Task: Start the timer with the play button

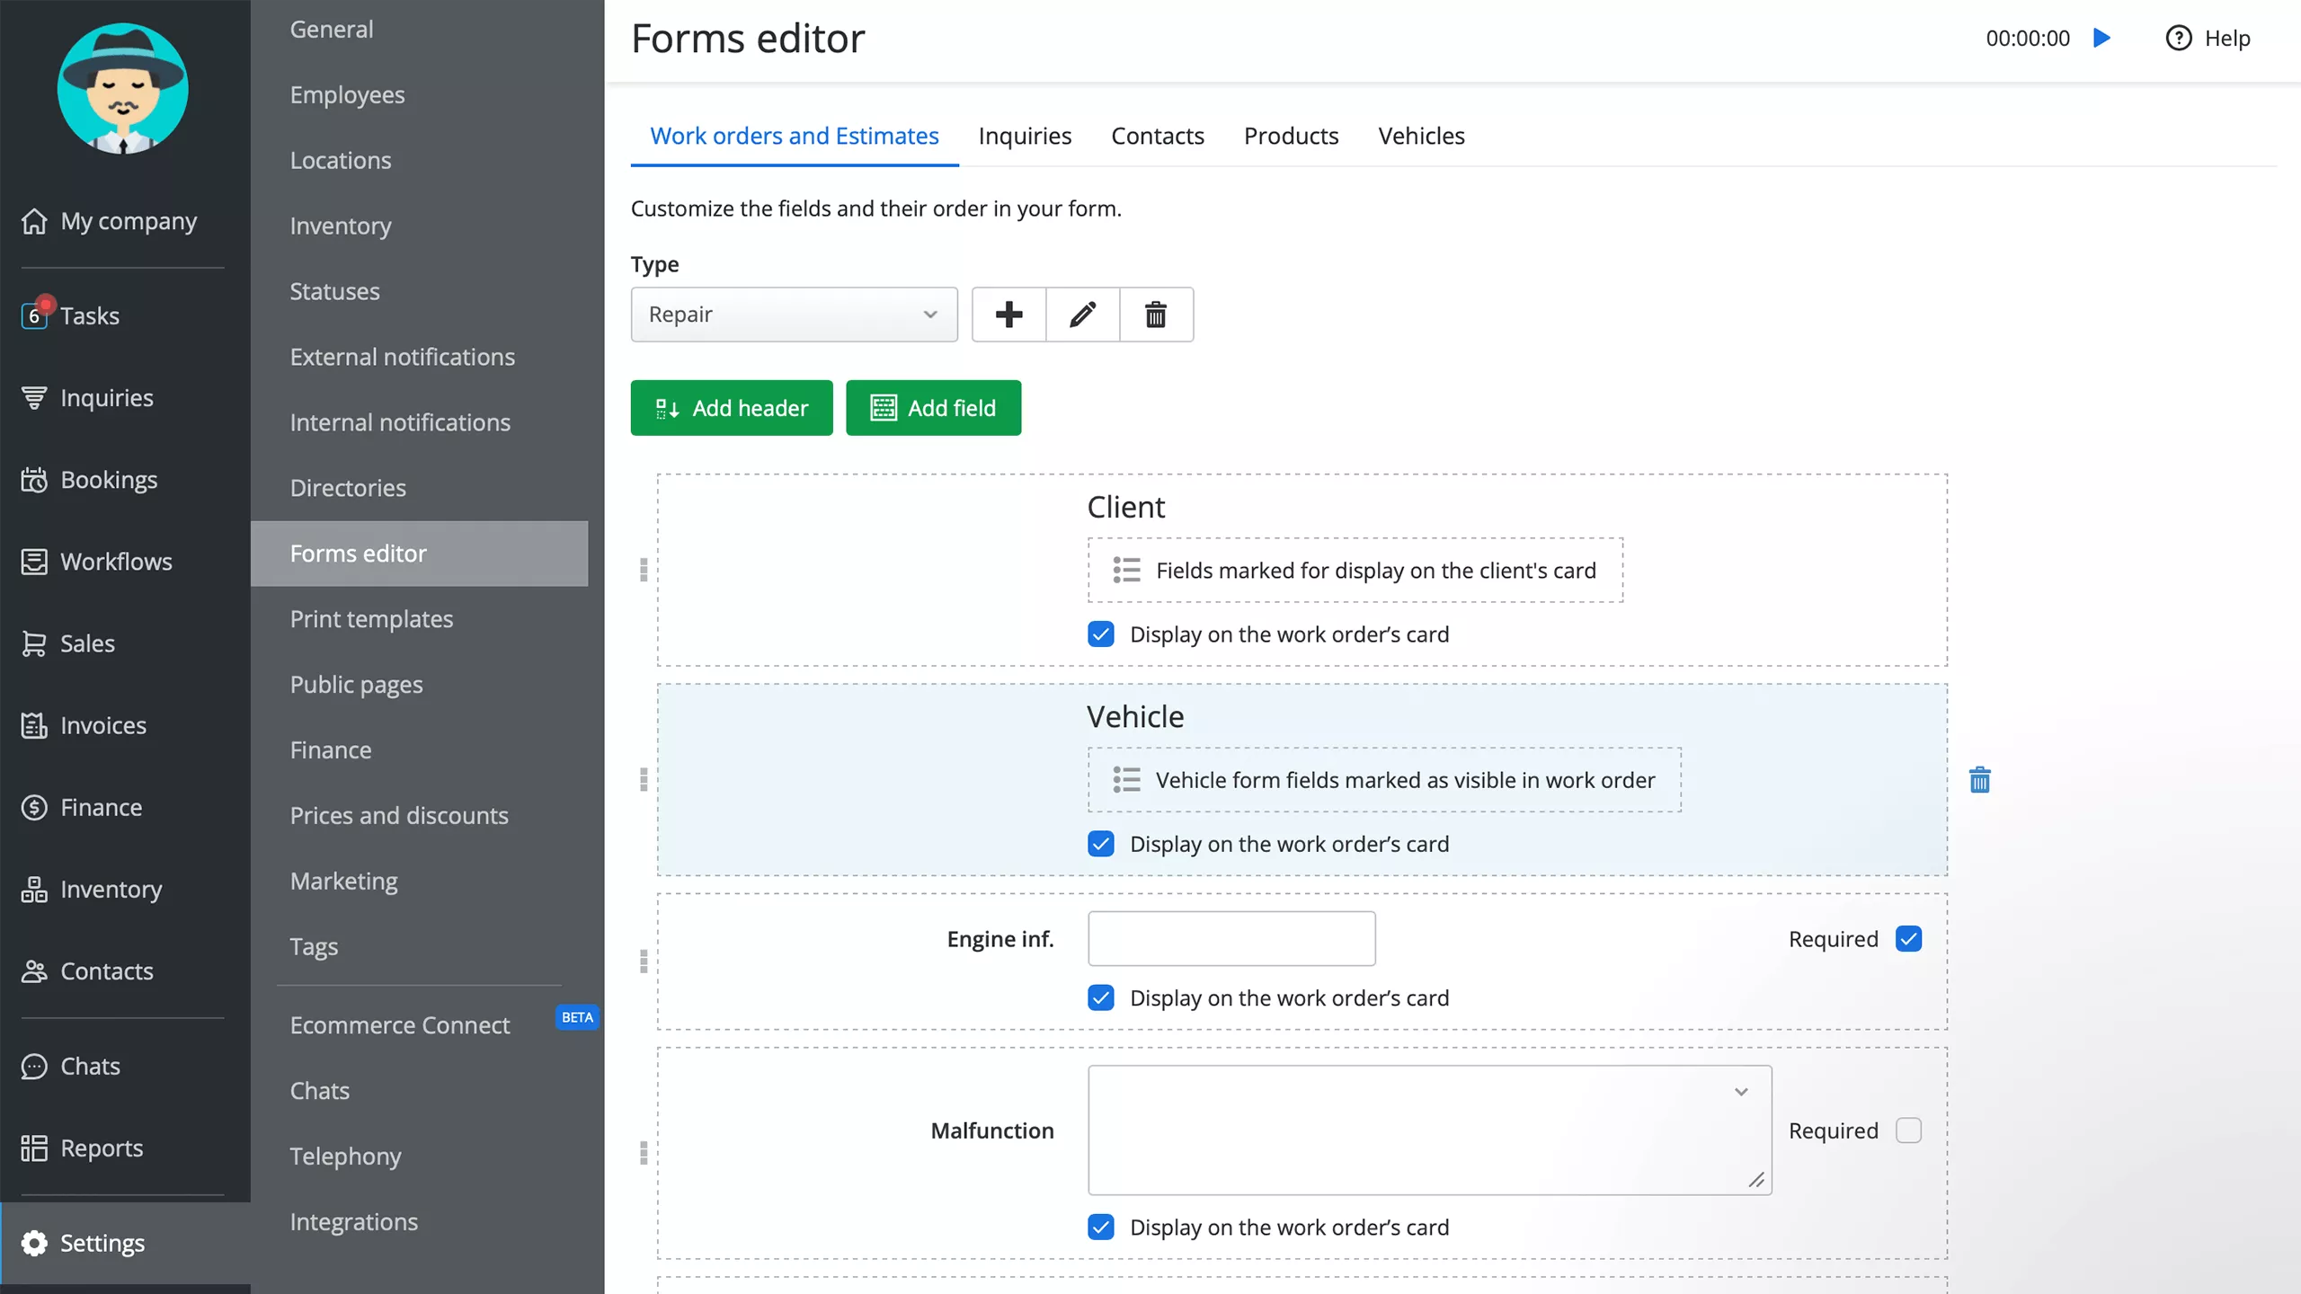Action: point(2101,38)
